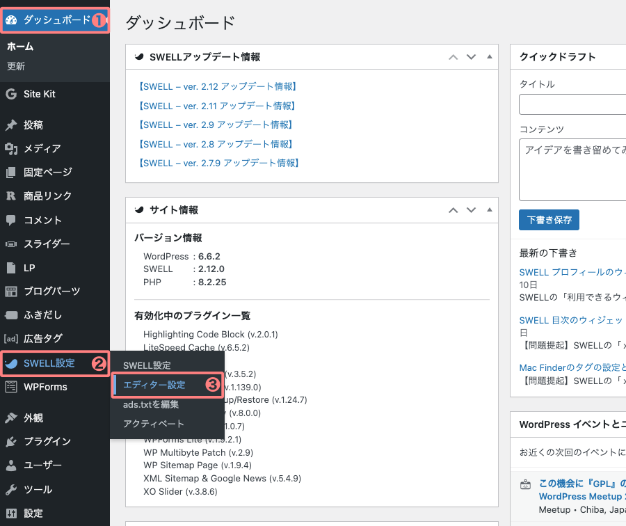Screen dimensions: 626x526
Task: Click the タイトル input field
Action: tap(572, 104)
